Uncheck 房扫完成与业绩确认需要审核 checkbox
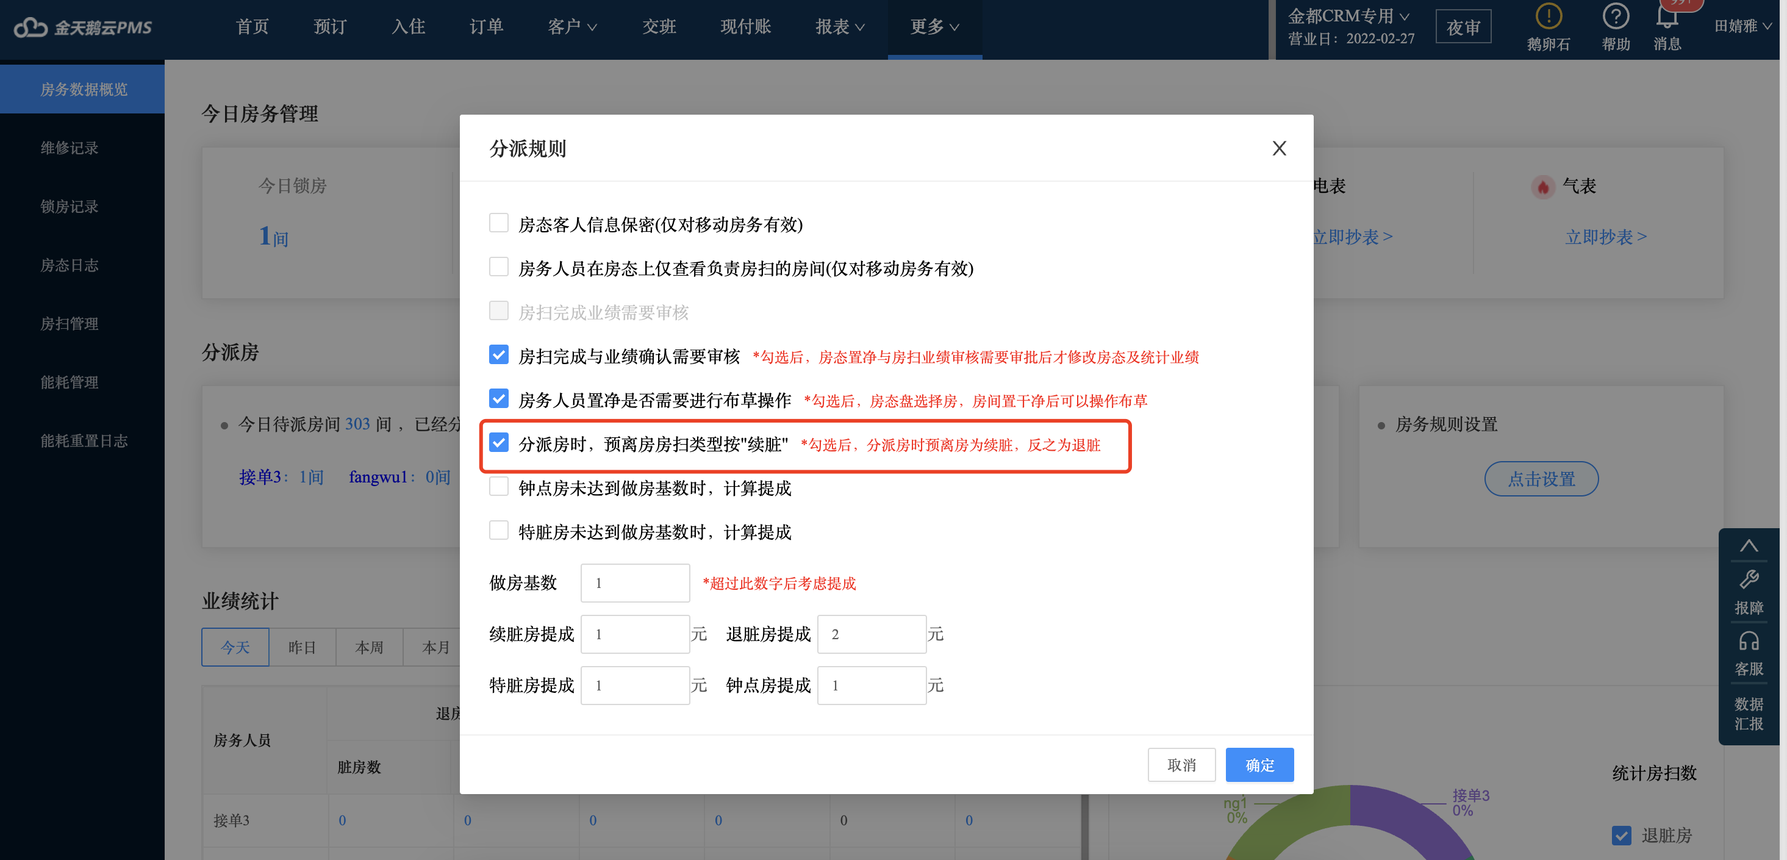The width and height of the screenshot is (1787, 860). (x=499, y=355)
